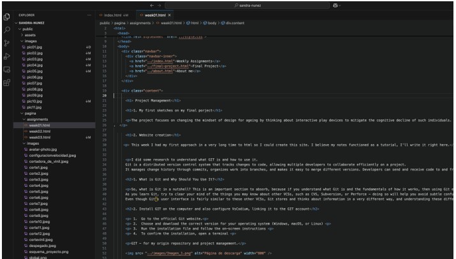This screenshot has width=456, height=259.
Task: Open the account icon beside search bar
Action: [336, 5]
